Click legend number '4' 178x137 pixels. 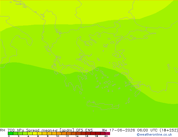click(x=28, y=136)
